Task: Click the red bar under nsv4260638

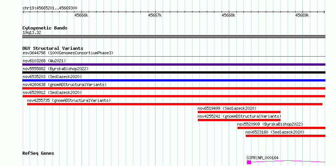Action: (x=174, y=88)
